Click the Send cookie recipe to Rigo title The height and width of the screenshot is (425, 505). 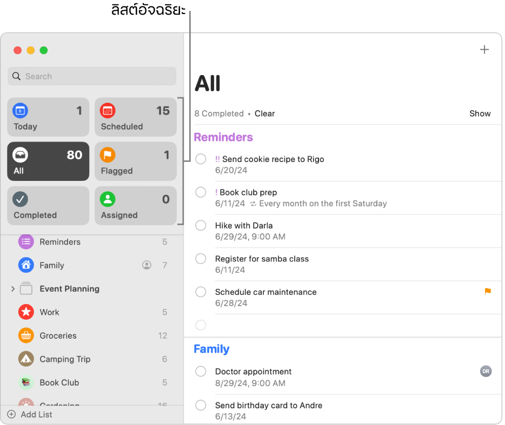coord(273,159)
